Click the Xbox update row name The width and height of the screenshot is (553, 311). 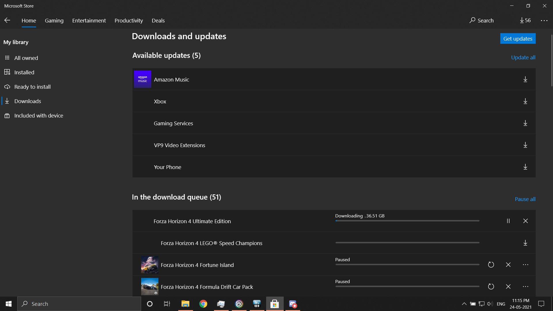[160, 101]
